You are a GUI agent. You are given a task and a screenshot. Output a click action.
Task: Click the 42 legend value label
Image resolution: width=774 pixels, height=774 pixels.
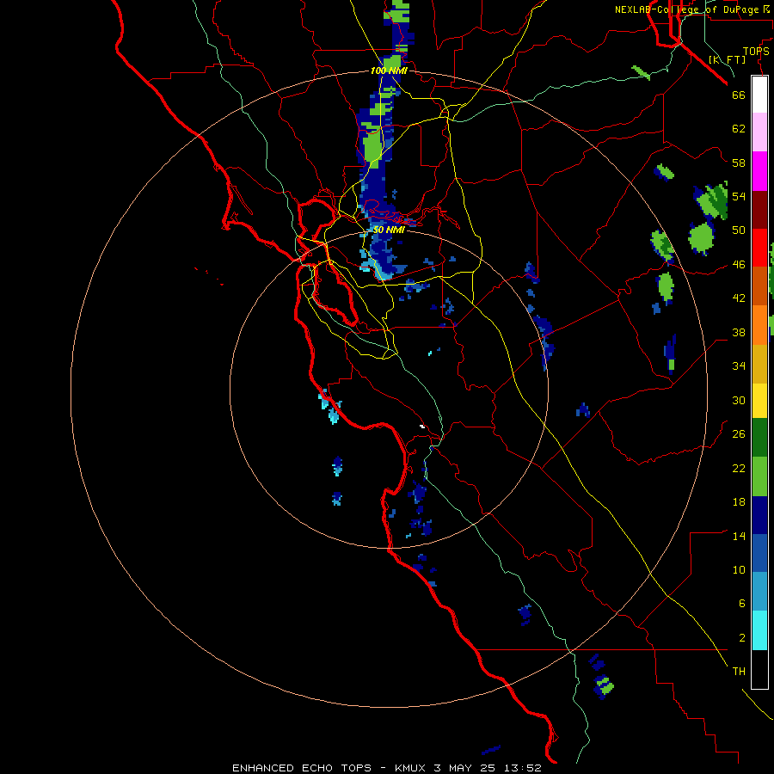coord(739,298)
